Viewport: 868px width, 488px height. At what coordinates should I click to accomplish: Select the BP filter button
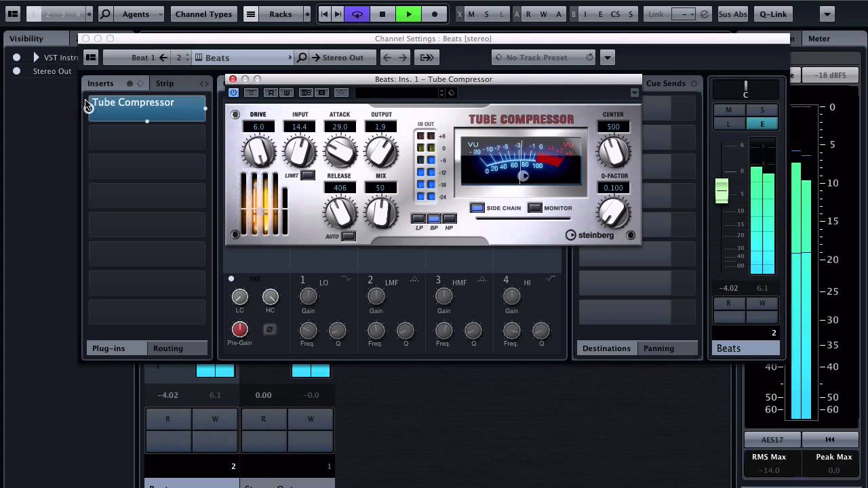click(x=434, y=218)
